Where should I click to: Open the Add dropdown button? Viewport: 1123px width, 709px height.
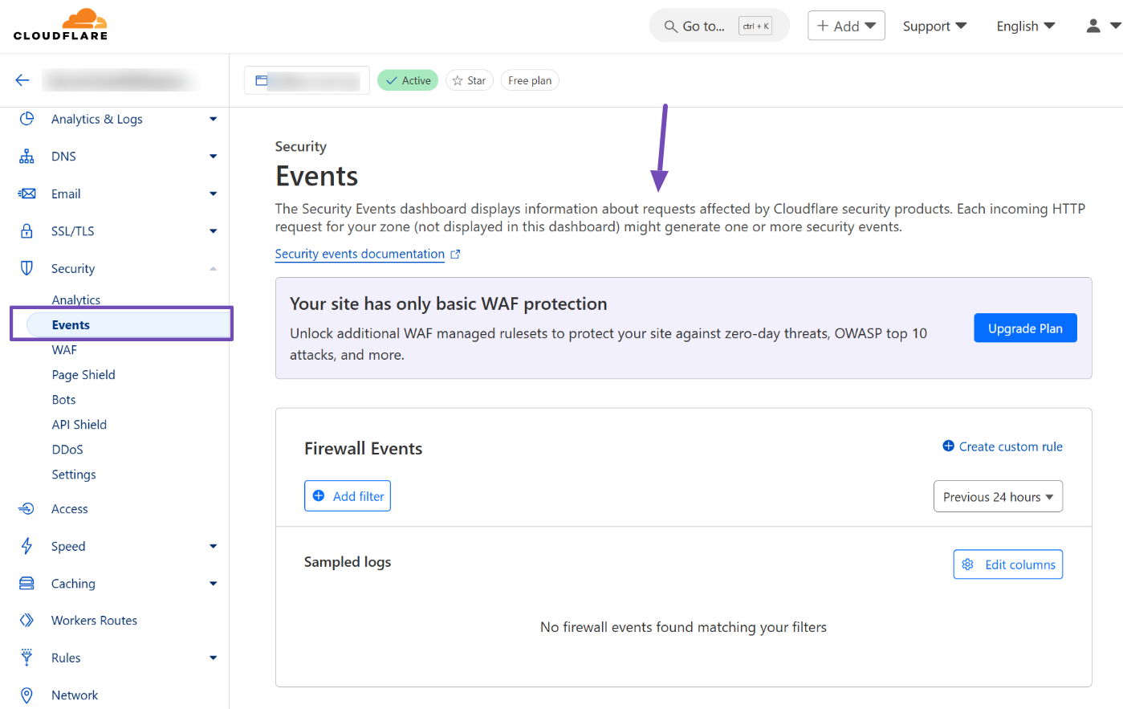(x=846, y=26)
